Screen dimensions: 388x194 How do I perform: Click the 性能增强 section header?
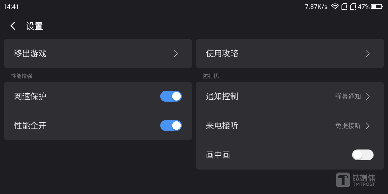pyautogui.click(x=21, y=76)
